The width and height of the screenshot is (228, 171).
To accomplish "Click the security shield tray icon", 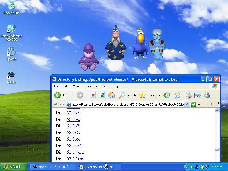I will coord(207,167).
